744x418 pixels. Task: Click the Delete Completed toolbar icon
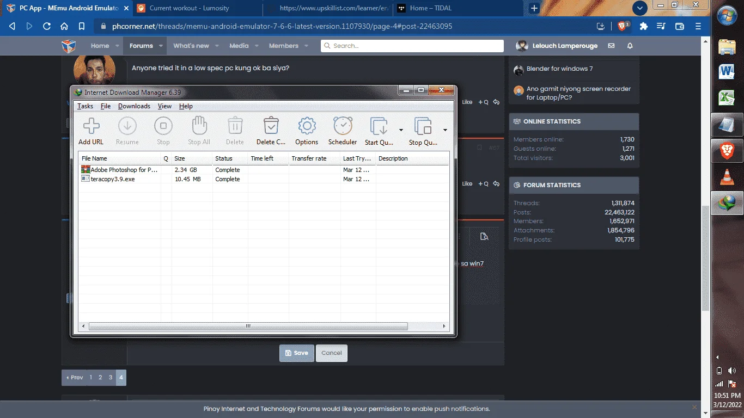coord(271,126)
